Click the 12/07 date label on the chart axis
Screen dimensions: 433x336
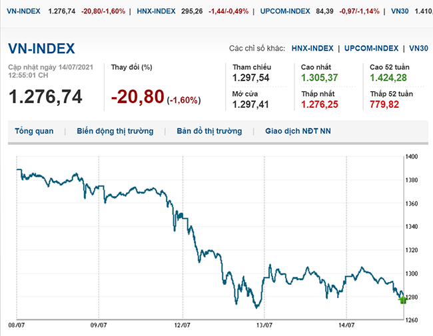click(183, 325)
